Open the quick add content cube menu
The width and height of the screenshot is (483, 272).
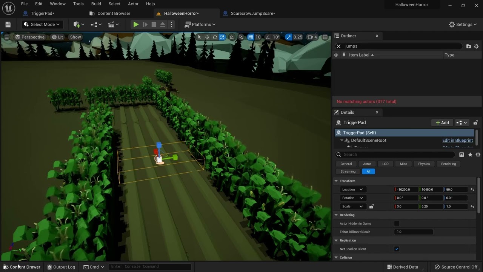(x=78, y=25)
